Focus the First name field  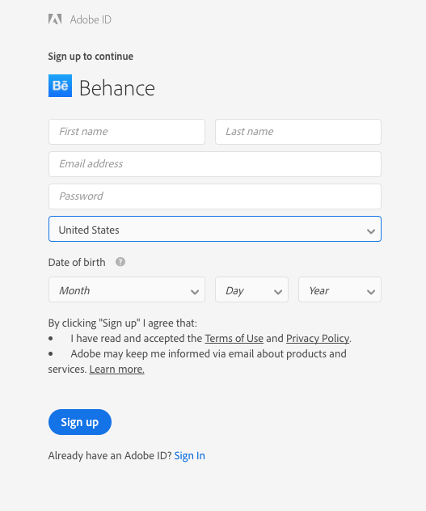[127, 132]
